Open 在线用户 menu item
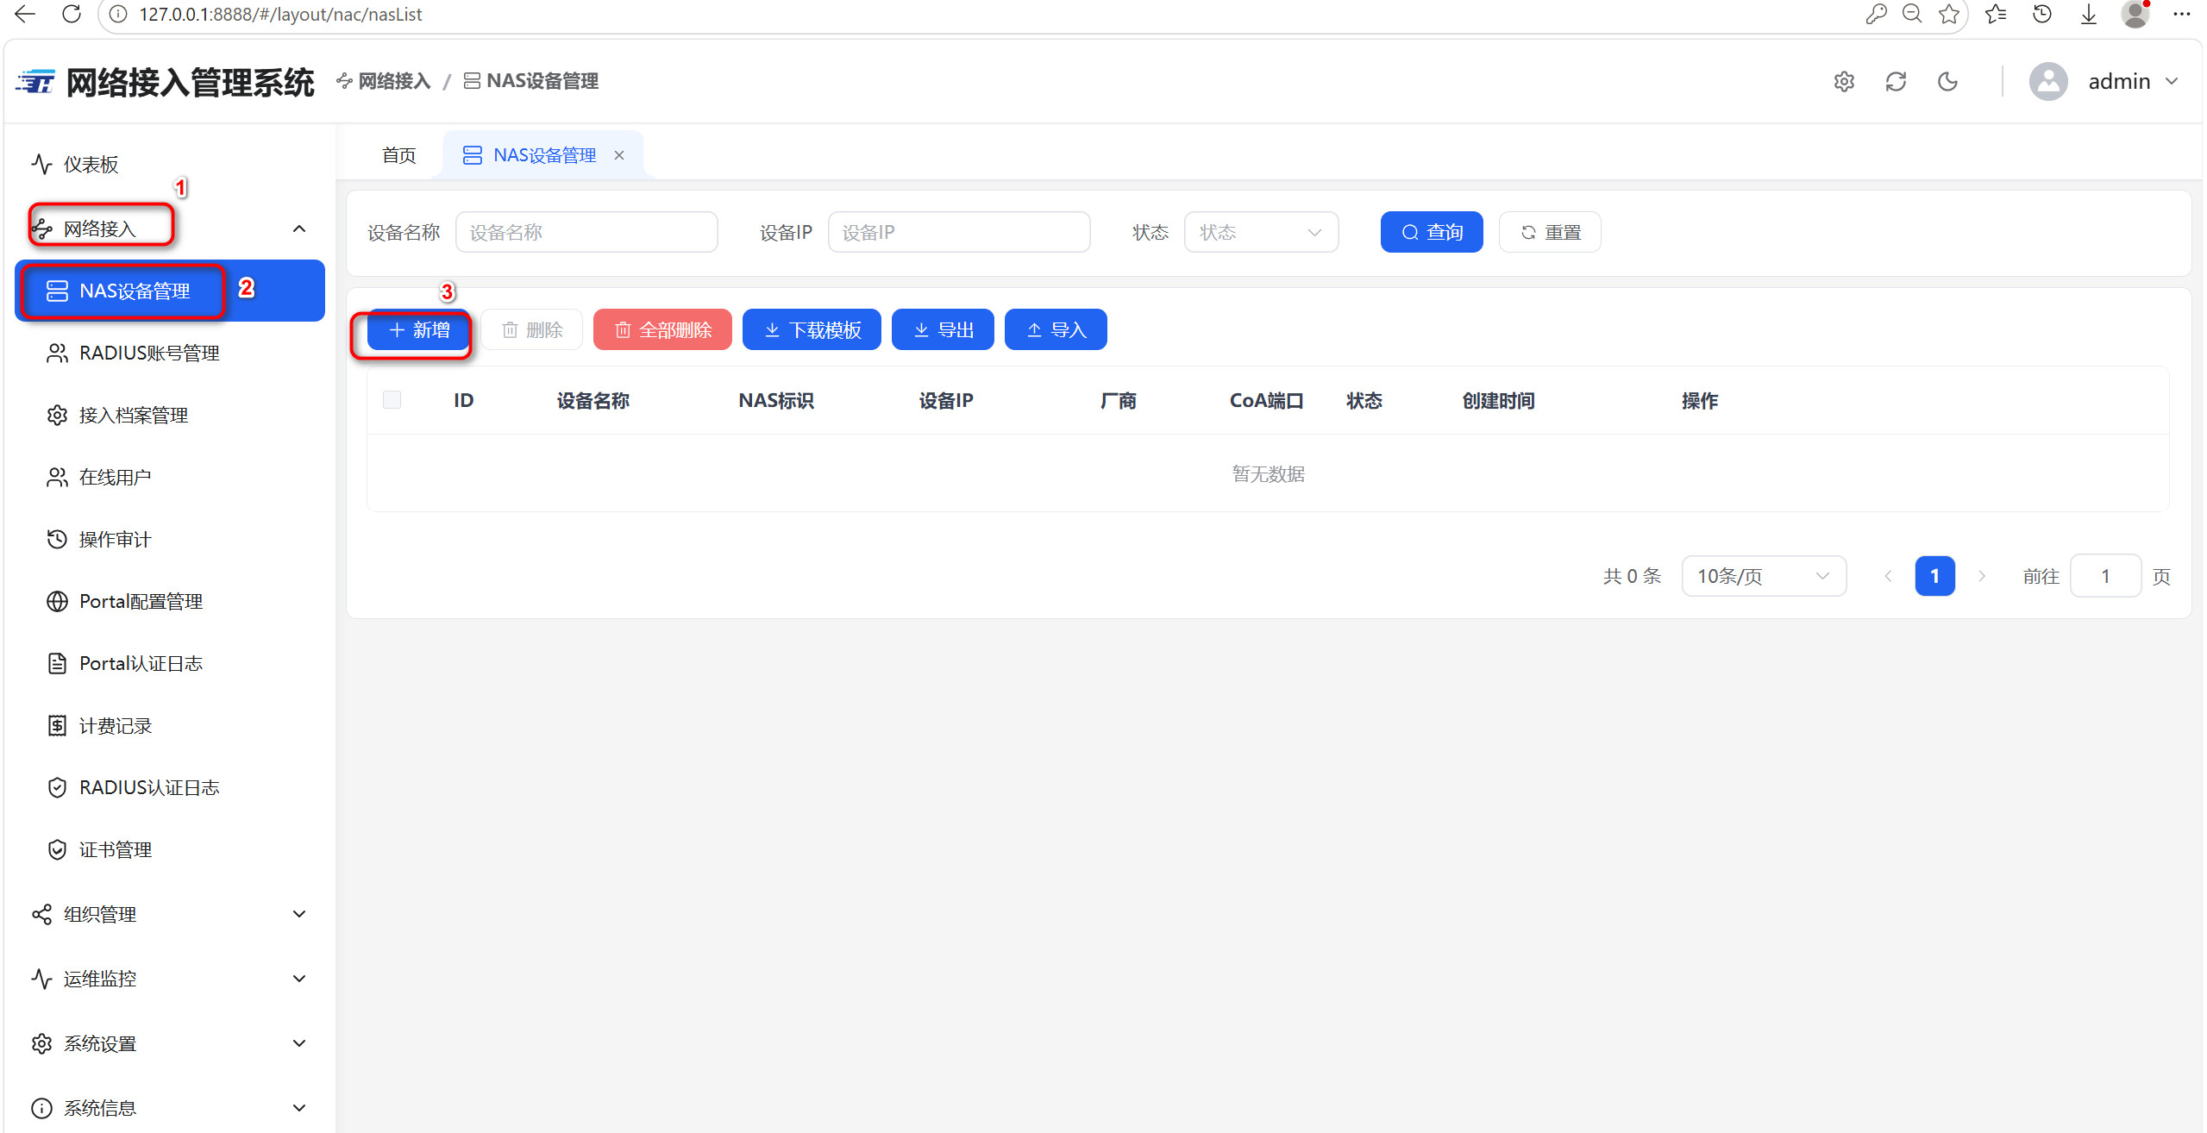2207x1133 pixels. (170, 477)
